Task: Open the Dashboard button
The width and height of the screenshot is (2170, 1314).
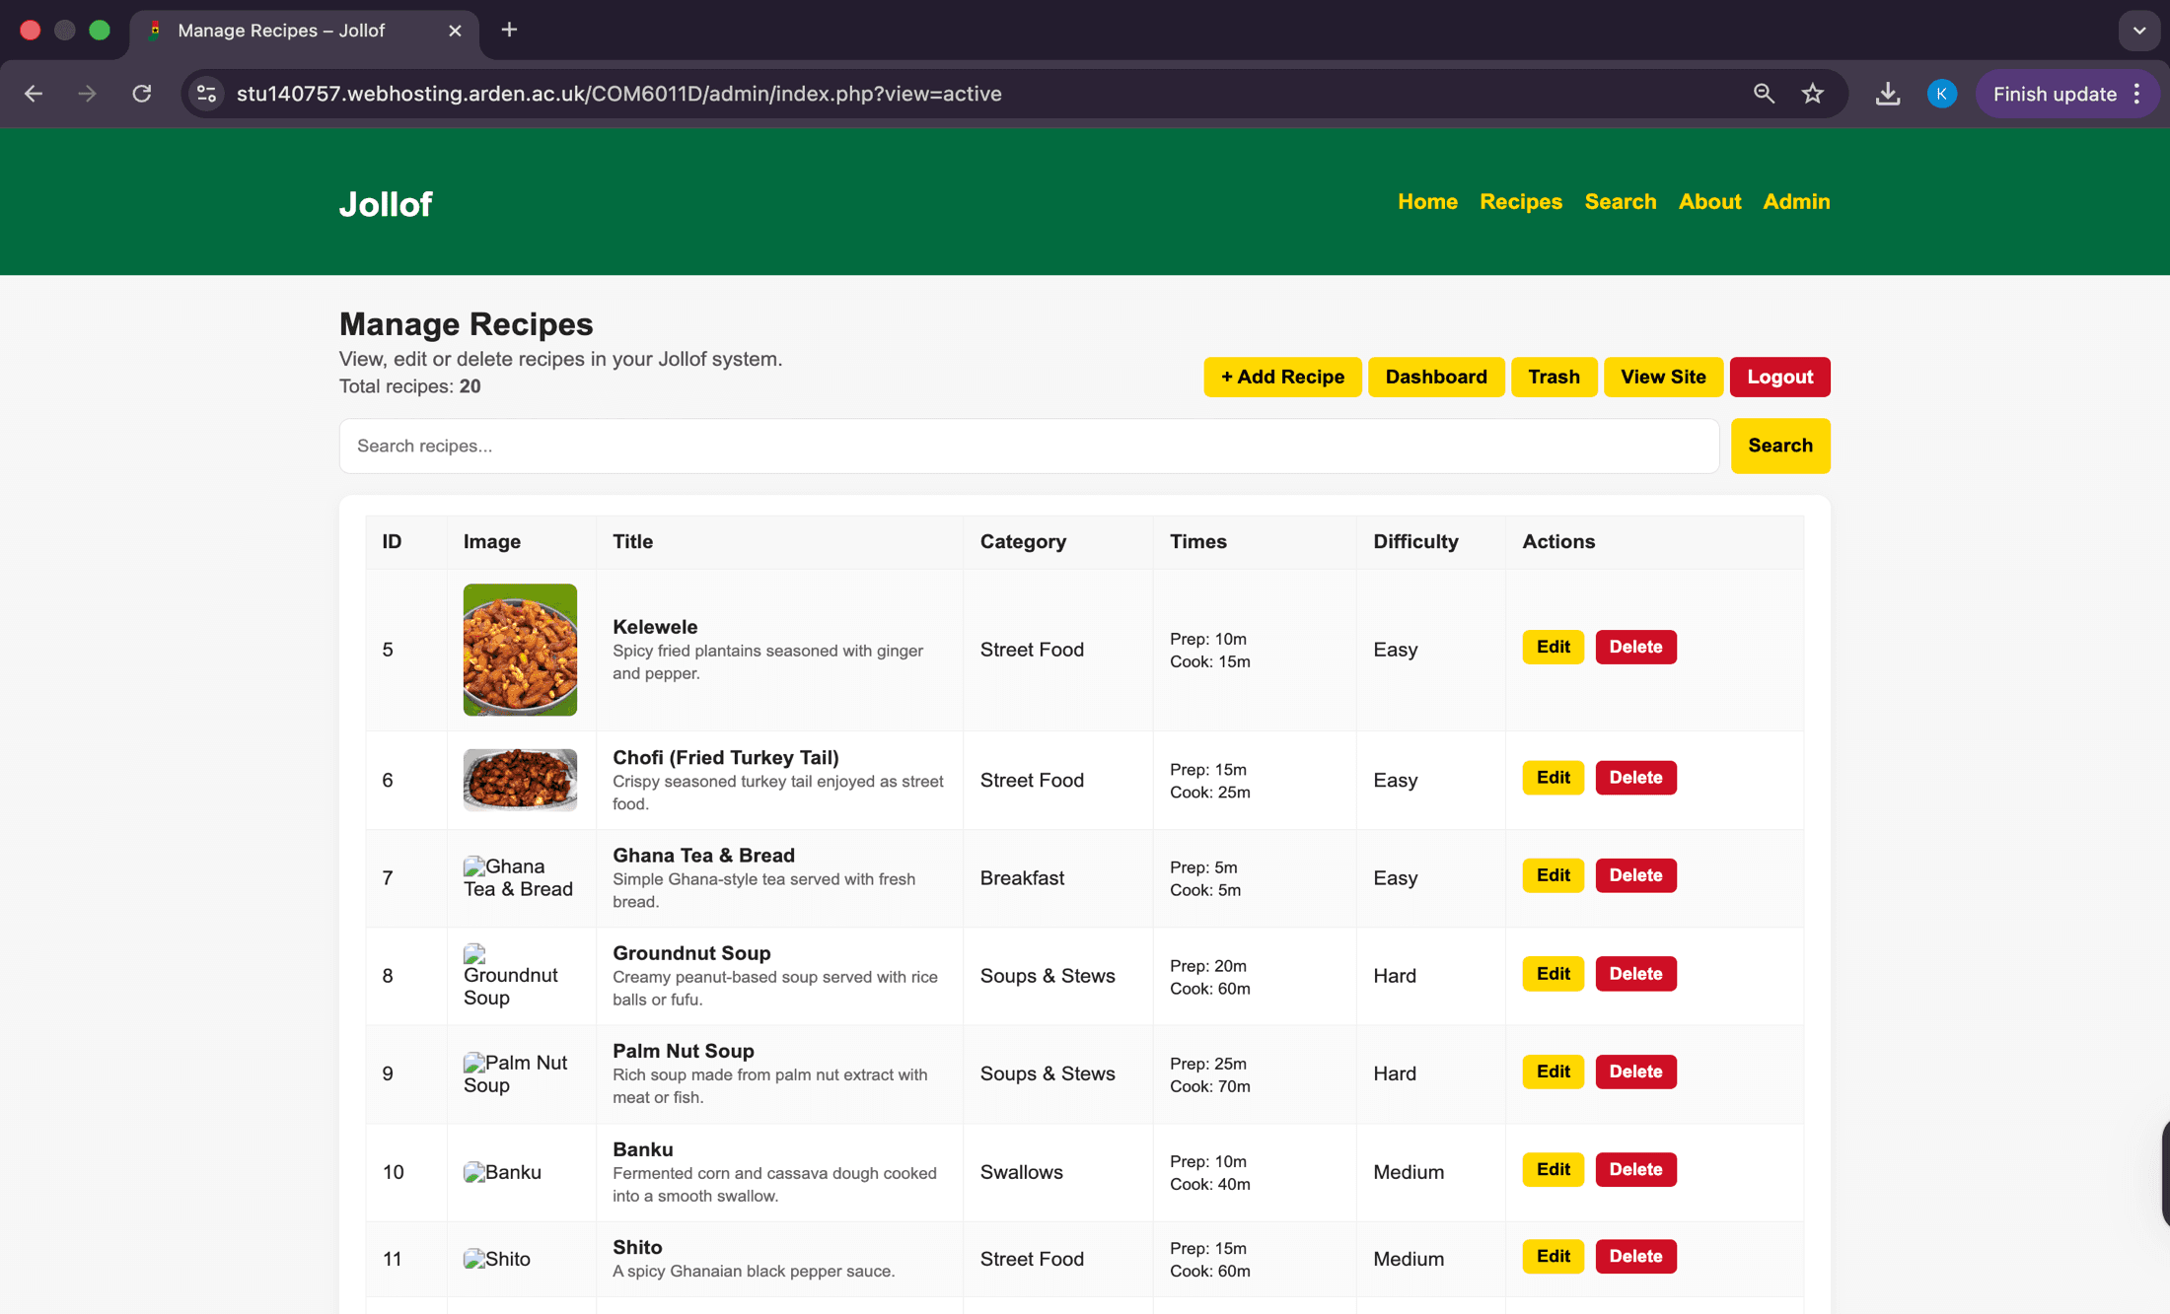Action: [1436, 377]
